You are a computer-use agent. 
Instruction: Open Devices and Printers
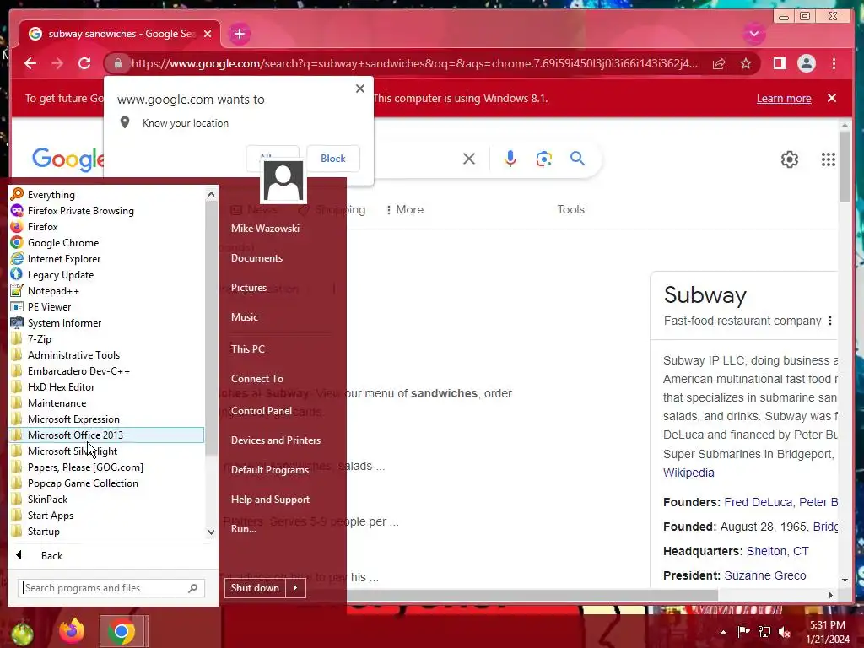point(276,440)
